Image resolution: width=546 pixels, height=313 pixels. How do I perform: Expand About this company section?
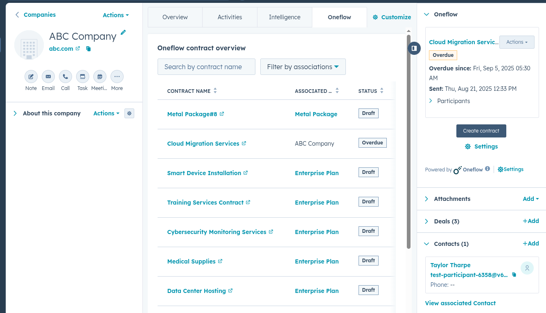15,113
